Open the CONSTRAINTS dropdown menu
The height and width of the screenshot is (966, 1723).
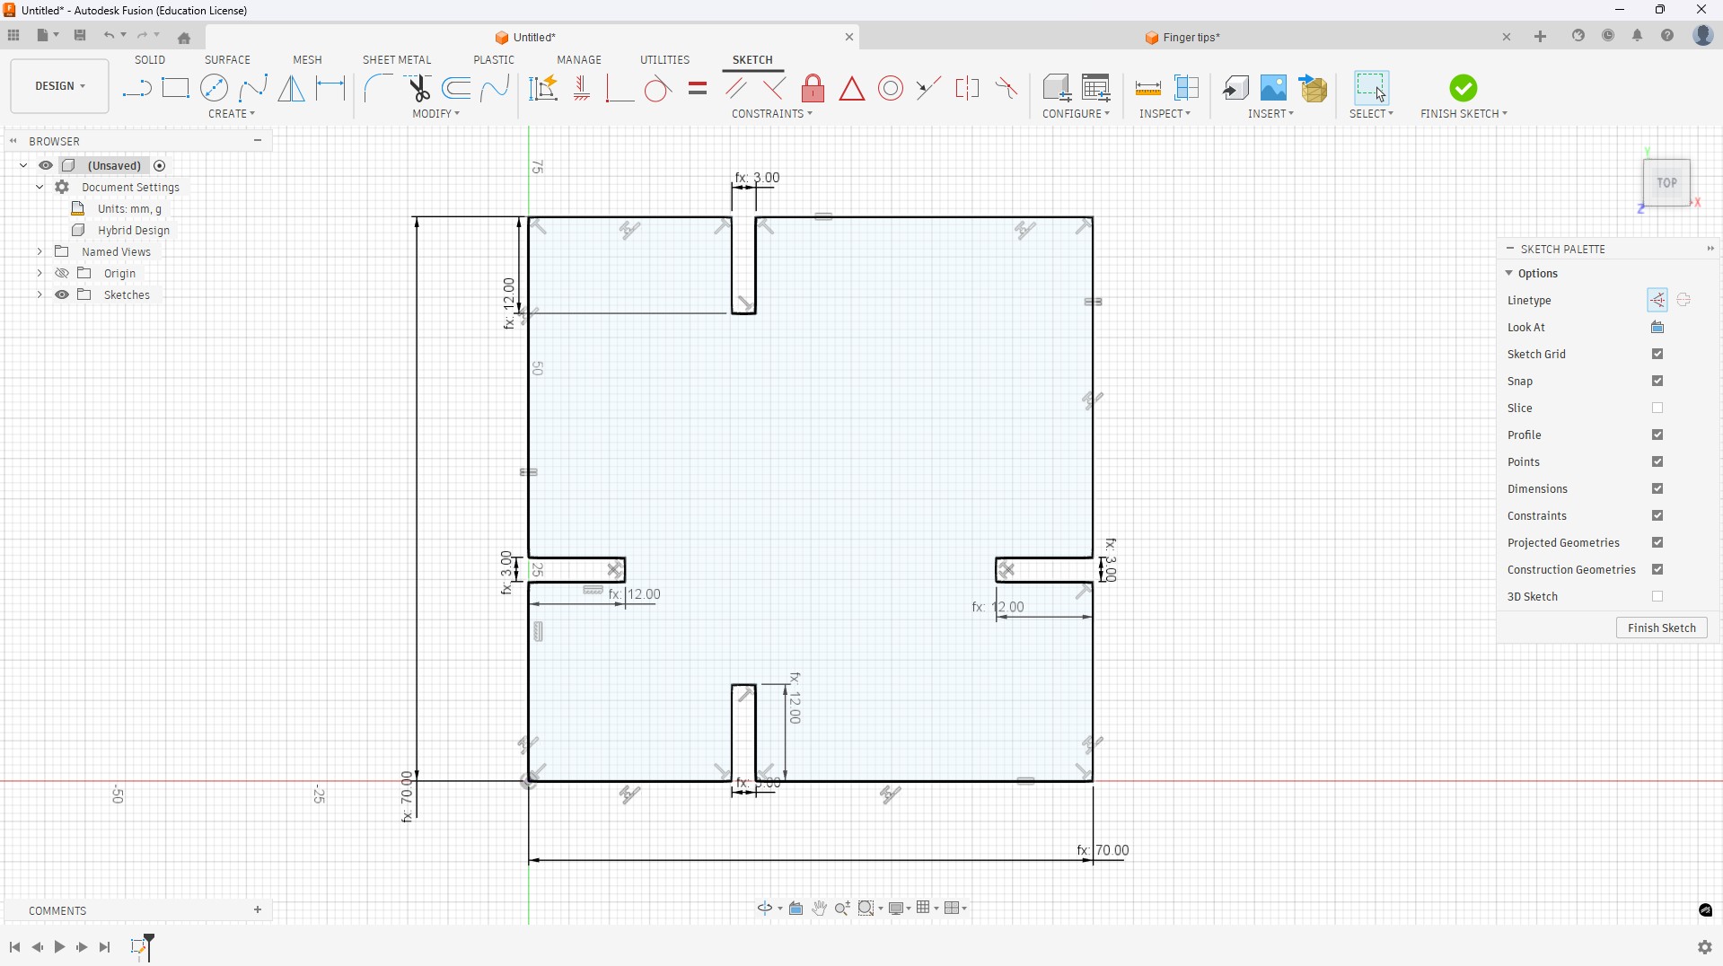(x=771, y=114)
